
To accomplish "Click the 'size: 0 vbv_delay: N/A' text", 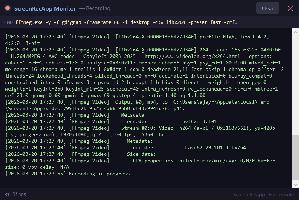I will [37, 167].
